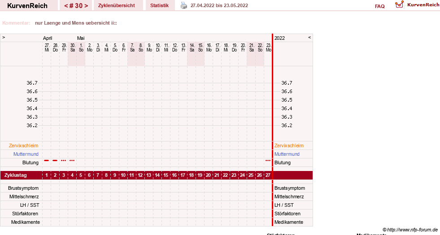Image resolution: width=440 pixels, height=235 pixels.
Task: Click the spotting mark on cycle day 4
Action: click(x=72, y=161)
